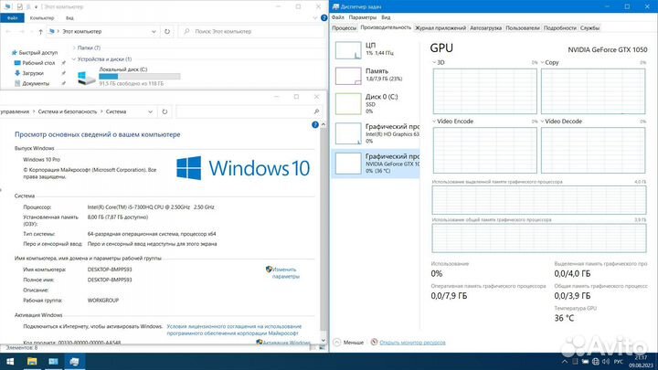This screenshot has width=658, height=370.
Task: Open the taskbar clock showing 21:17
Action: click(x=641, y=362)
